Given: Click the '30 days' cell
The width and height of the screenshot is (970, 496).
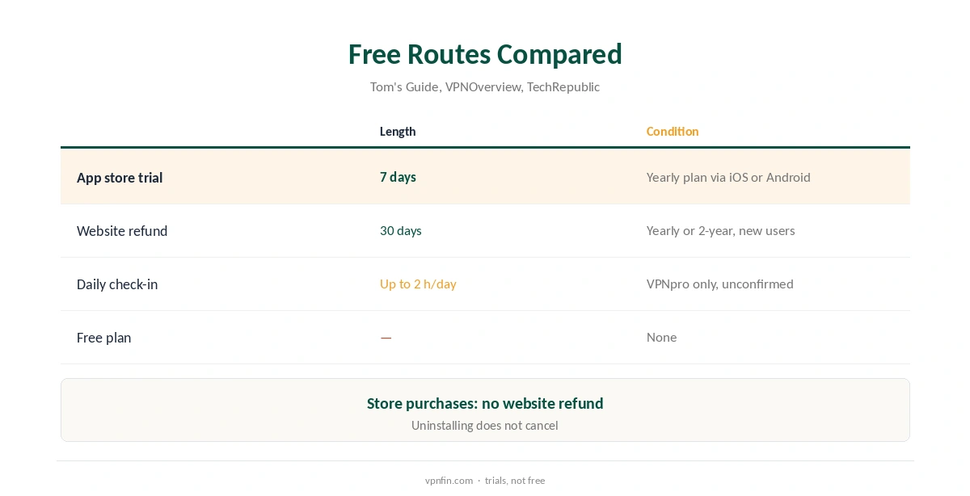Looking at the screenshot, I should (401, 230).
